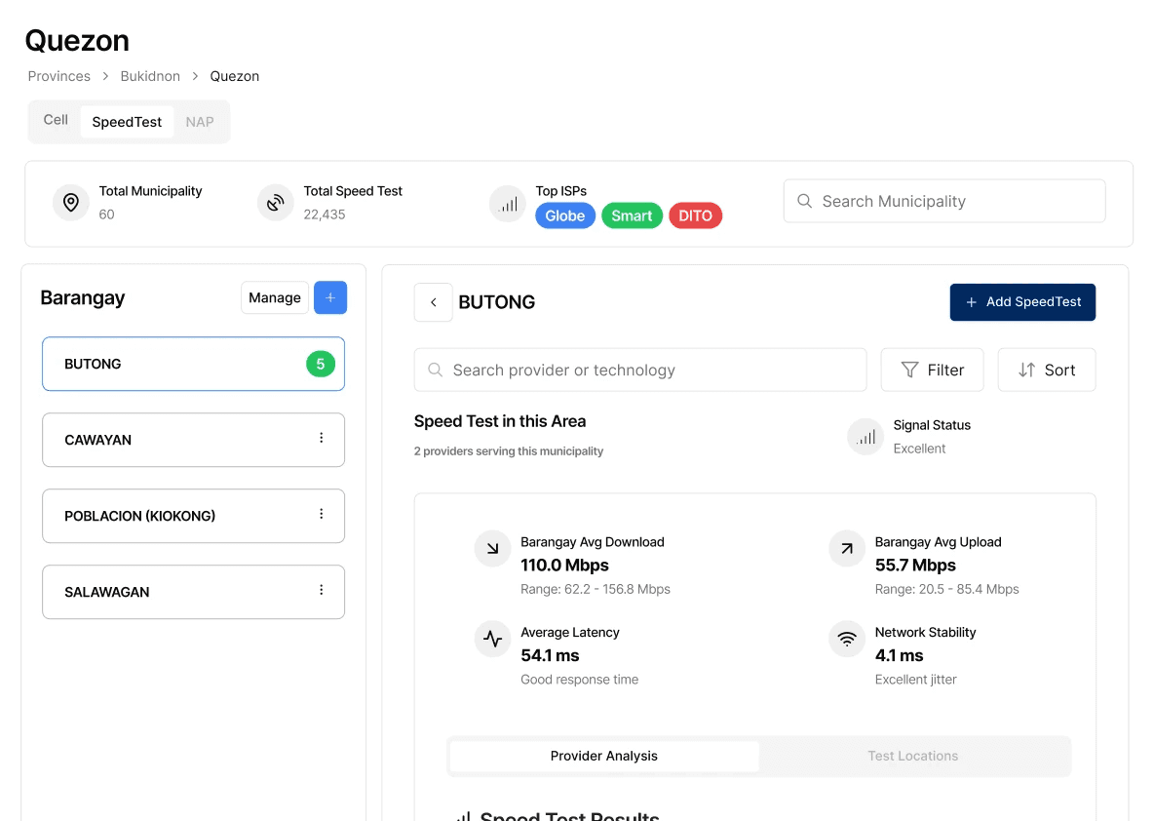The height and width of the screenshot is (821, 1154).
Task: Click the 'Speed Test in this Area' heading
Action: (500, 421)
